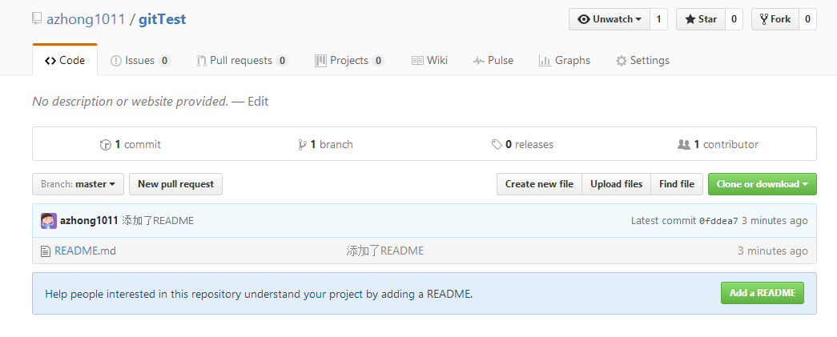The height and width of the screenshot is (337, 837).
Task: Click the tag icon beside 0 releases
Action: click(497, 145)
